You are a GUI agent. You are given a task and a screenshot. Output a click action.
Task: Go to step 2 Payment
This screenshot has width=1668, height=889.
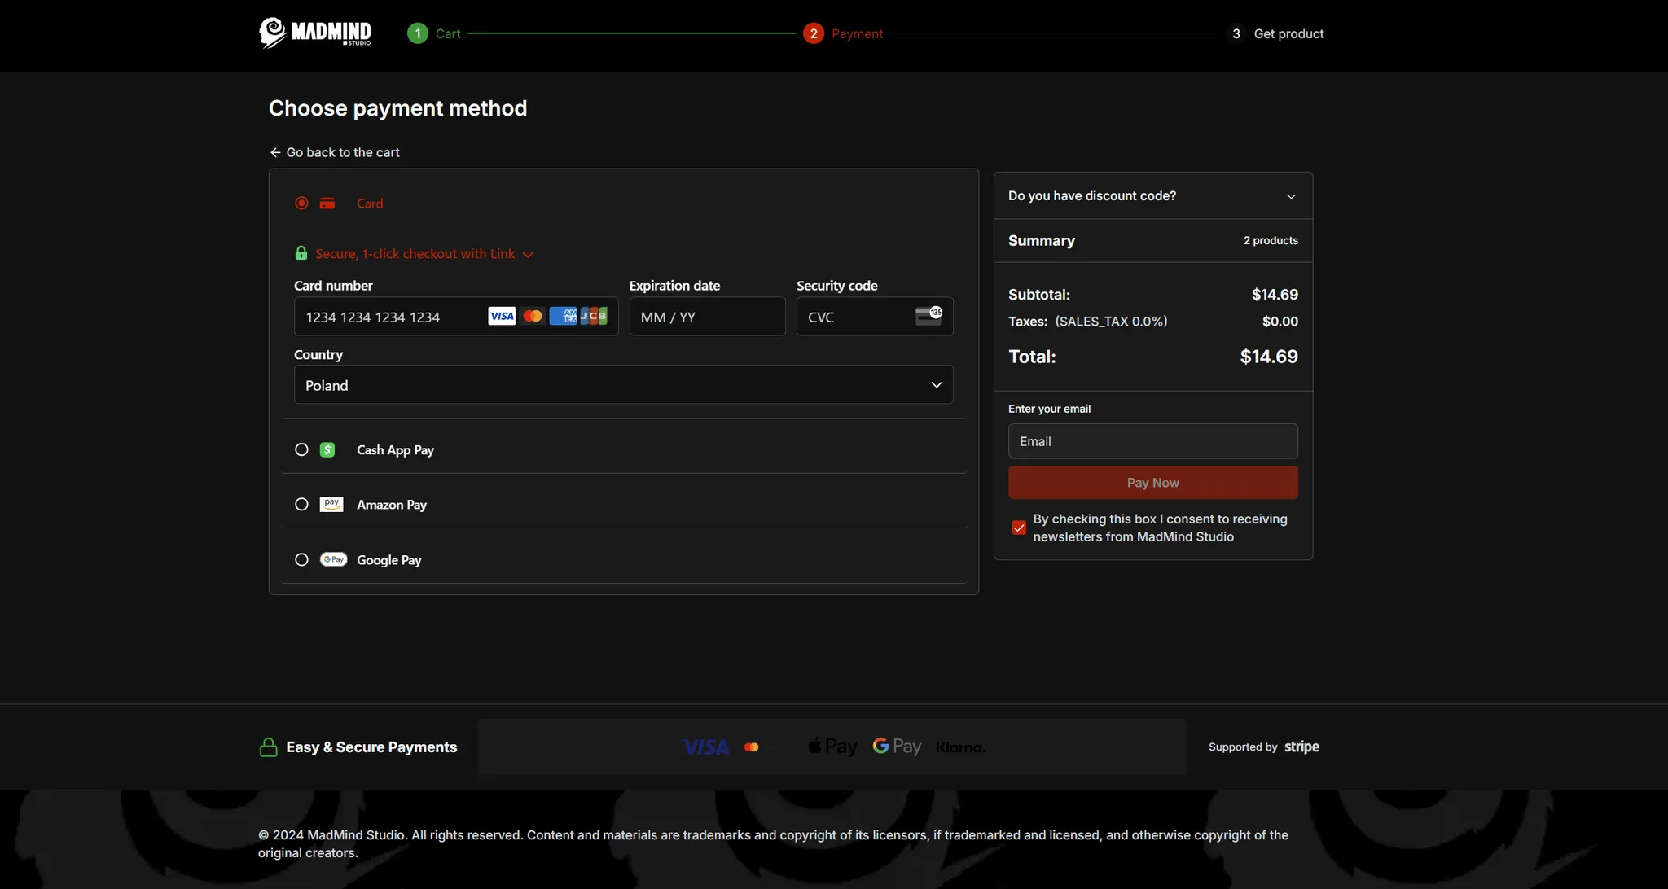843,33
